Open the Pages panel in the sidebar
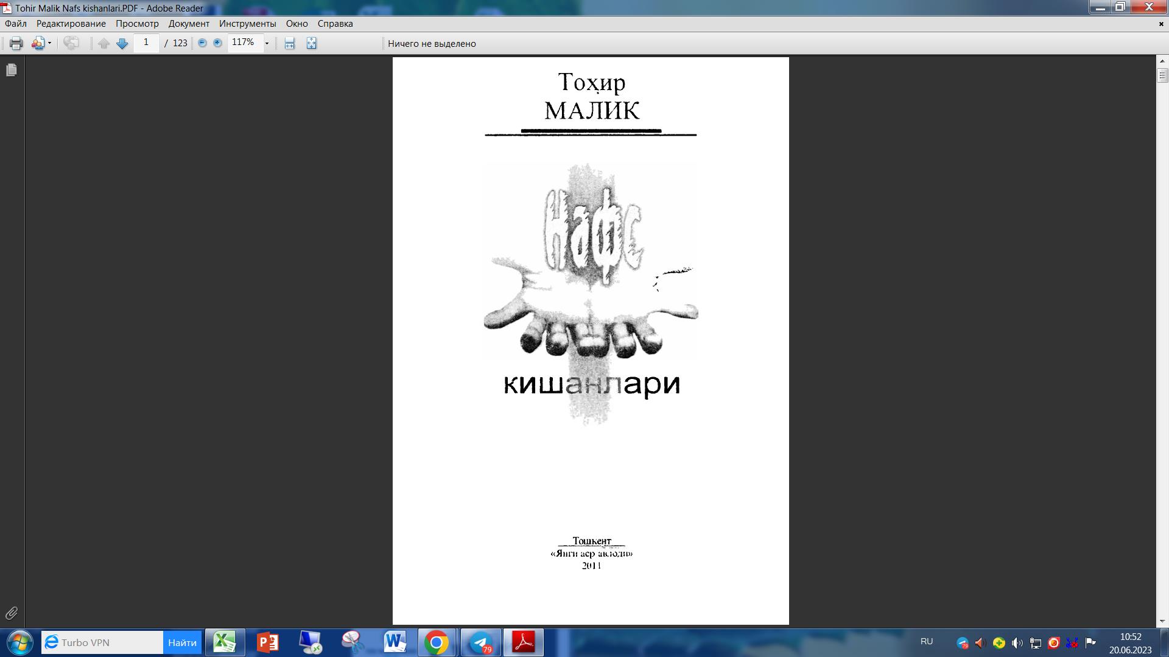The width and height of the screenshot is (1169, 657). [x=12, y=71]
